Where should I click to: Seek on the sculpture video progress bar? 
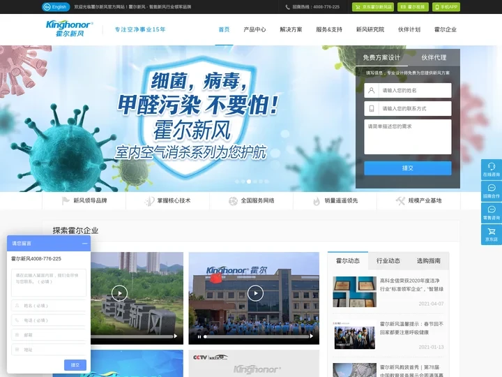tap(132, 337)
